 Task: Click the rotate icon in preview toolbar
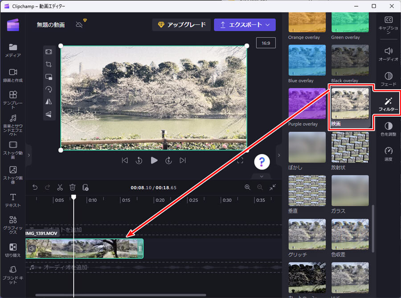(x=49, y=89)
